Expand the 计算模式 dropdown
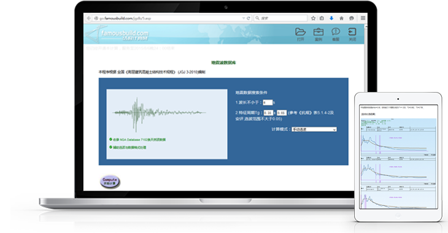 point(314,129)
